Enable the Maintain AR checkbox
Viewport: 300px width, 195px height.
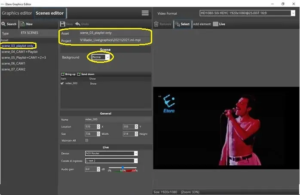pyautogui.click(x=87, y=140)
